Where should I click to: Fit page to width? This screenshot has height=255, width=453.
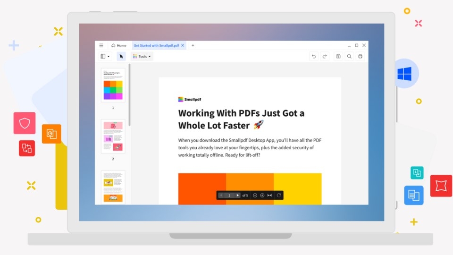click(269, 195)
